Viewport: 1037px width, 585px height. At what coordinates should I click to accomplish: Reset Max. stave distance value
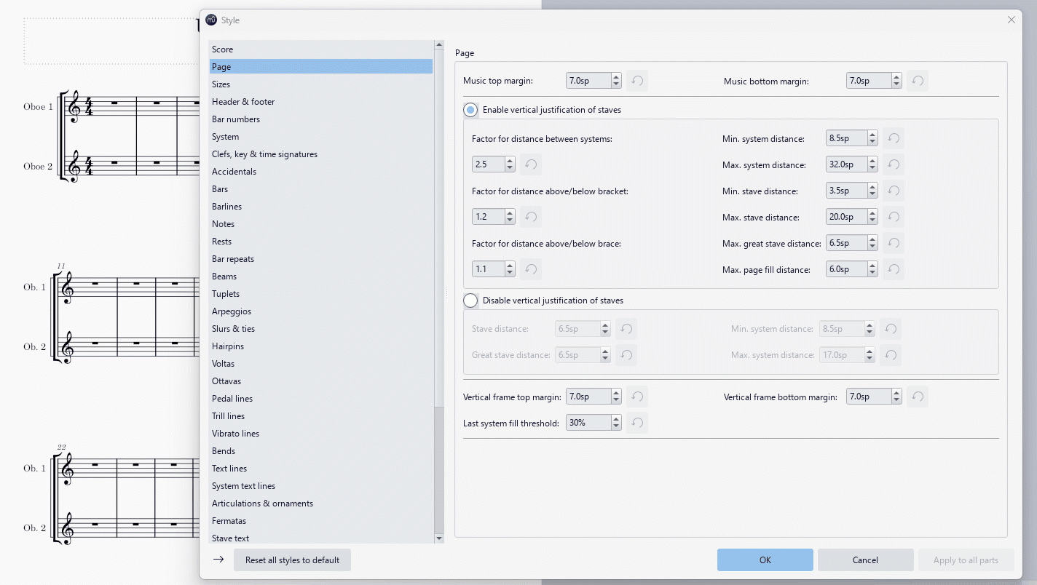click(x=894, y=217)
